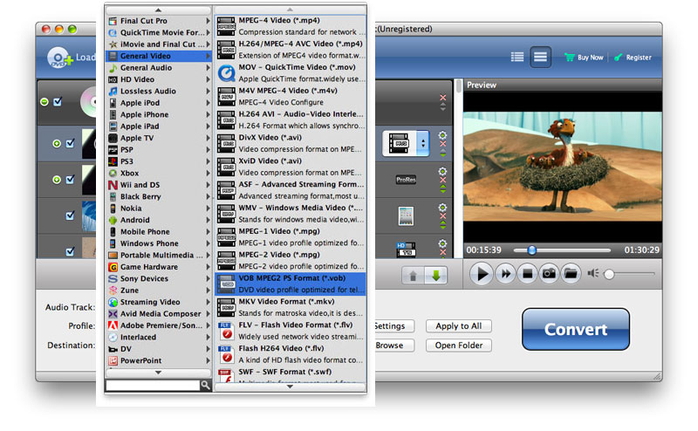Expand the HD Video category submenu

click(157, 79)
